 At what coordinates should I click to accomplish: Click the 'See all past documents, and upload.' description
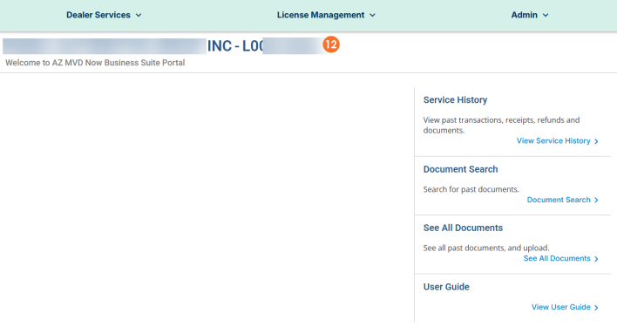click(486, 248)
